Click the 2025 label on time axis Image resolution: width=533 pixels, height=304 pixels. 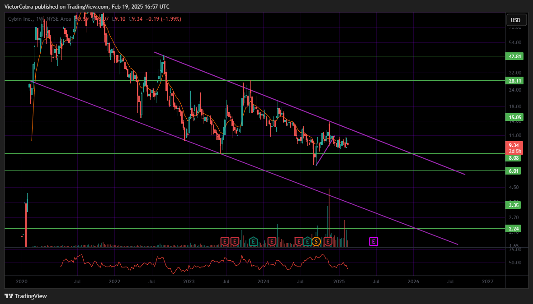click(339, 281)
